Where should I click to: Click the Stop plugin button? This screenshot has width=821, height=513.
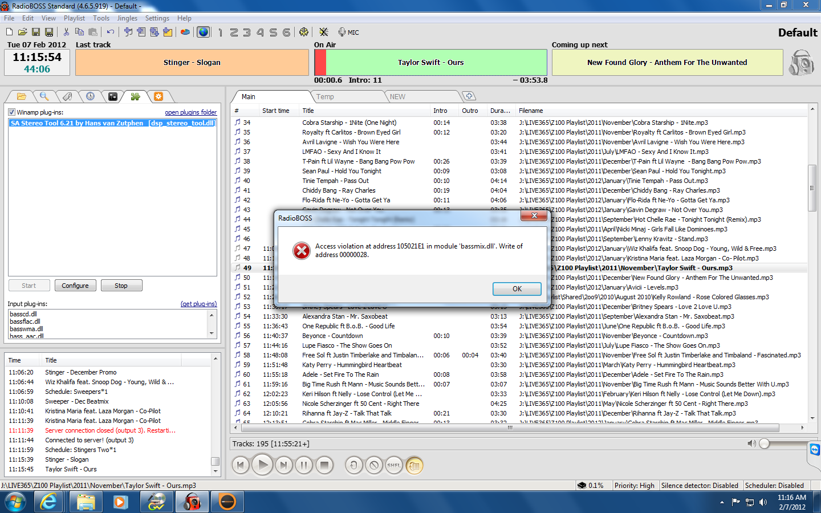click(121, 286)
